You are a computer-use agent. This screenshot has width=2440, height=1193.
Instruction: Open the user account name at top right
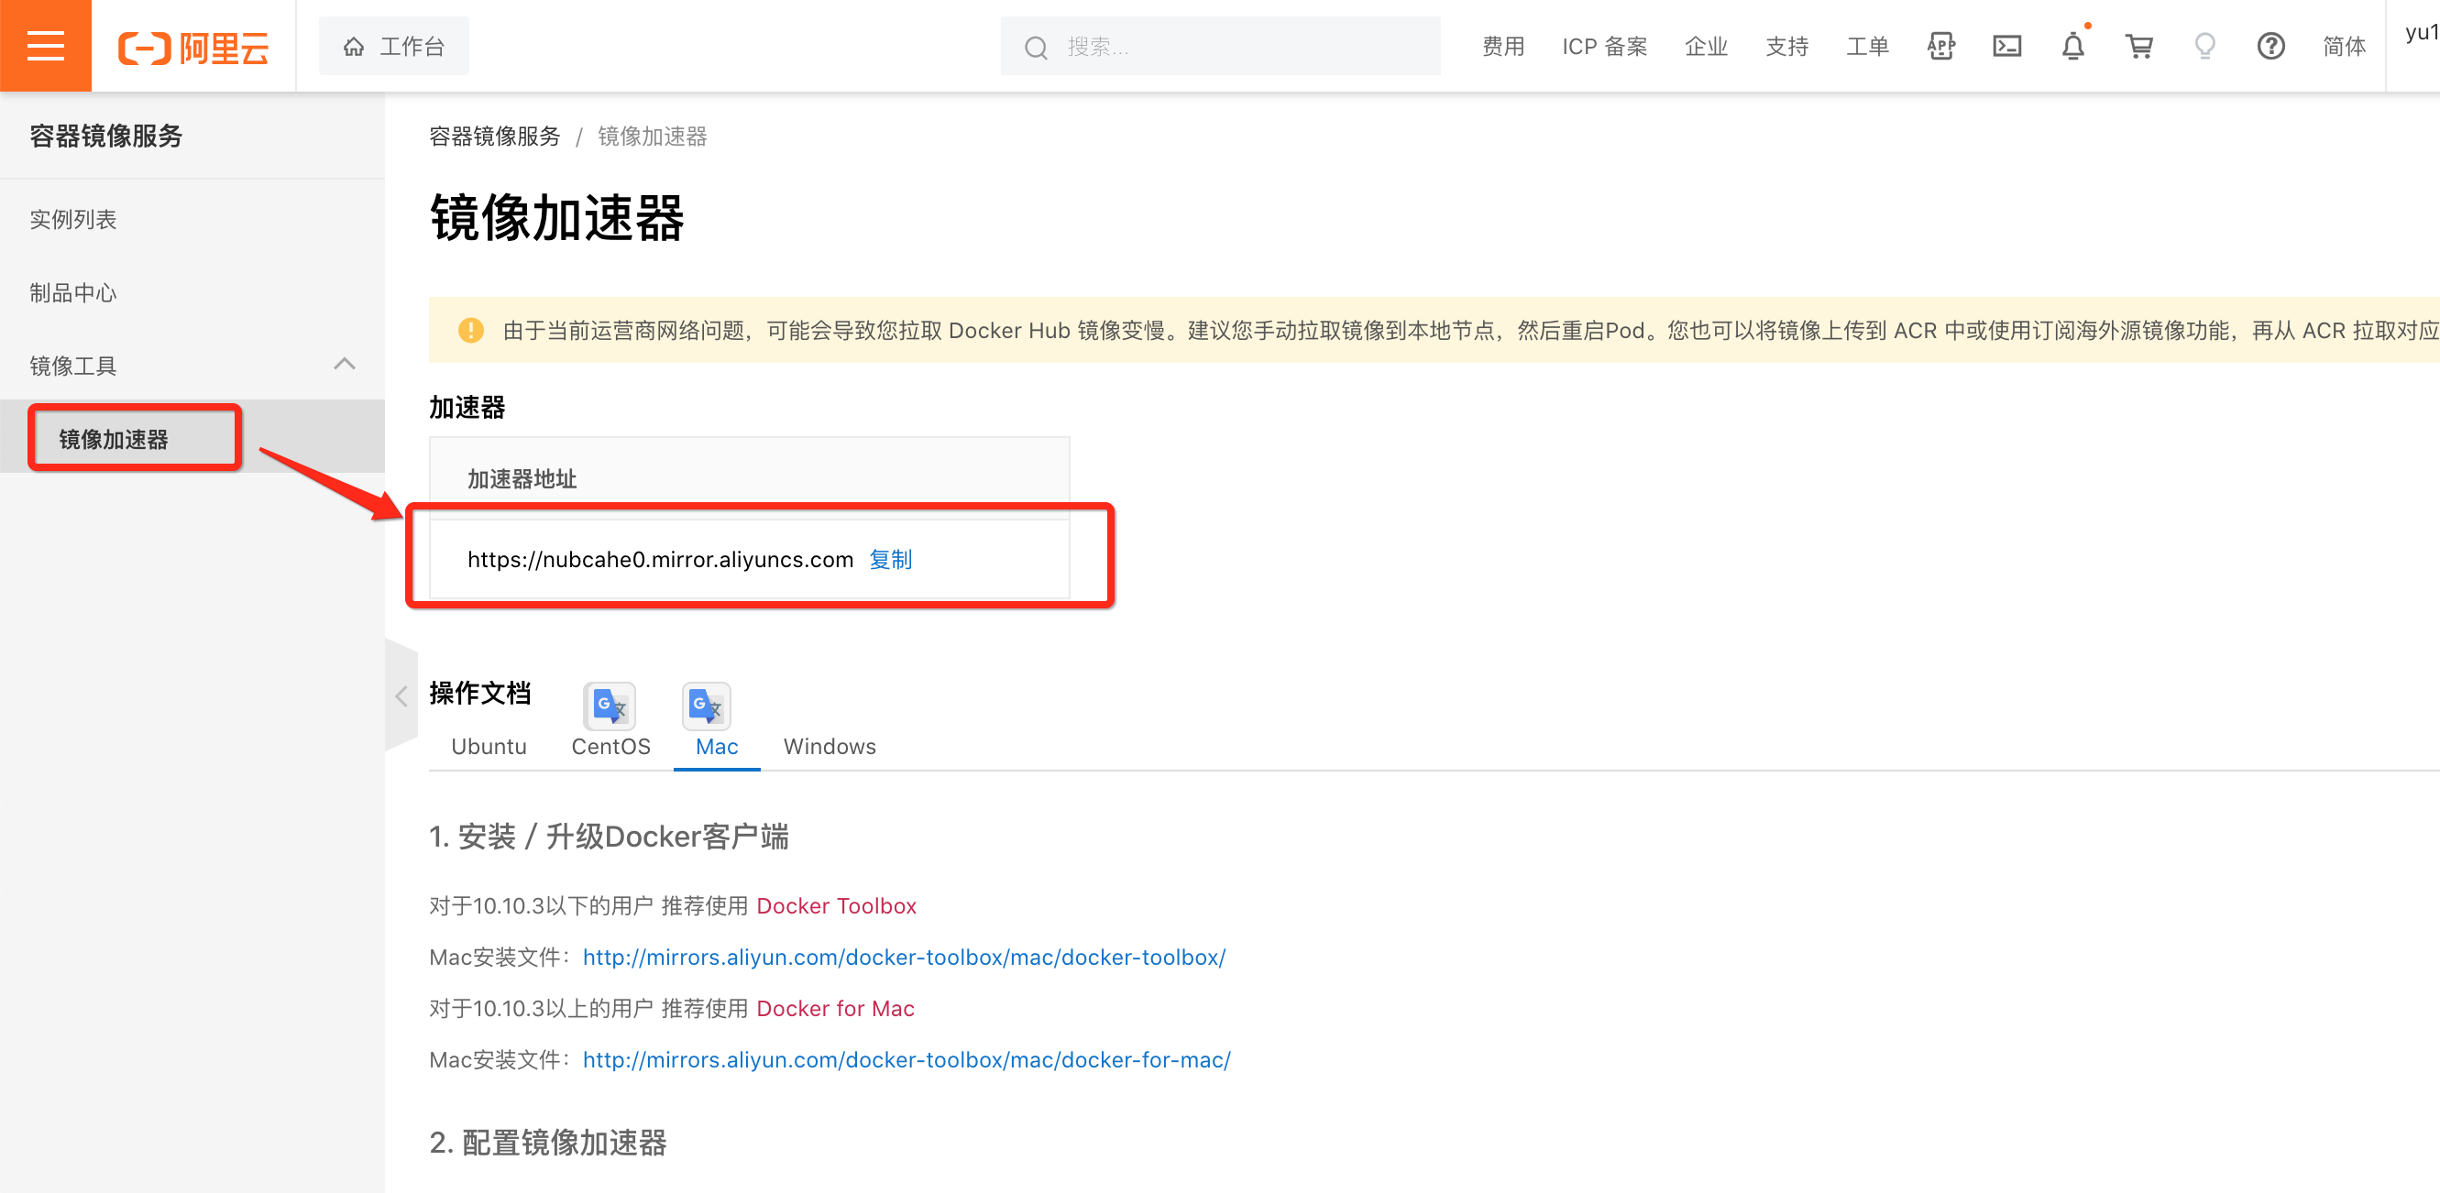2422,32
